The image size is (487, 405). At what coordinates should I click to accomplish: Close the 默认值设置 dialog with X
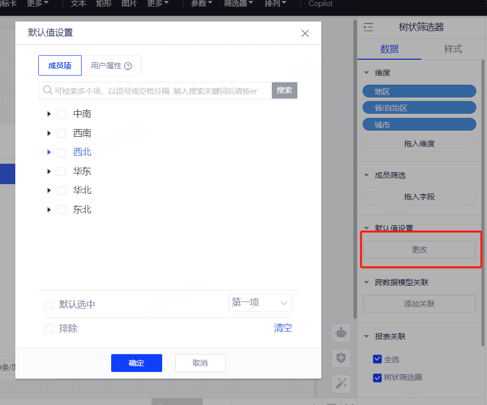coord(305,34)
